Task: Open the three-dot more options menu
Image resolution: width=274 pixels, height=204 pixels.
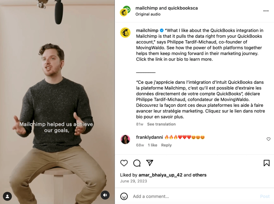Action: pos(266,11)
